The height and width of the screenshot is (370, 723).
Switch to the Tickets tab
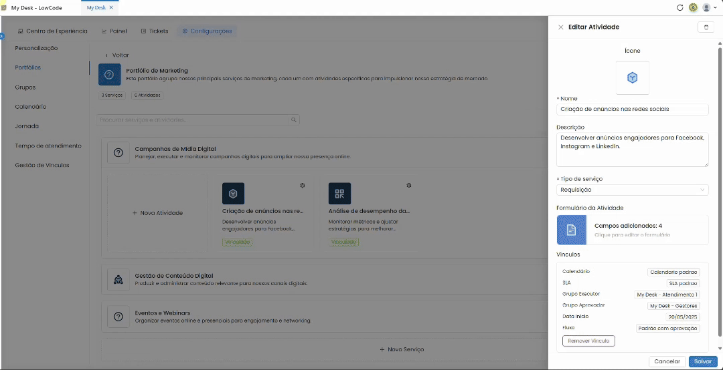tap(155, 31)
